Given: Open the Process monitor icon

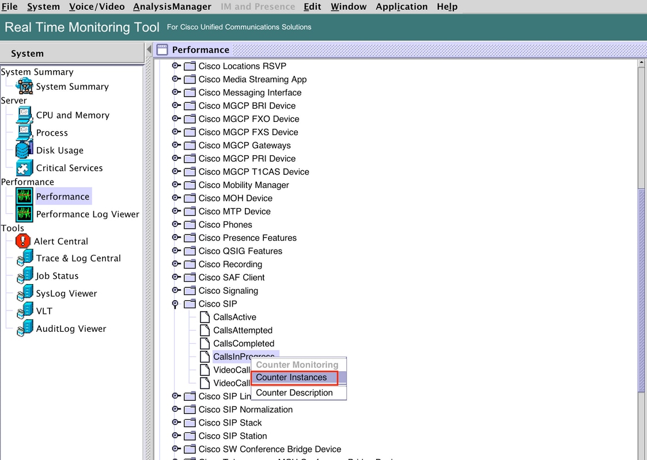Looking at the screenshot, I should [24, 133].
